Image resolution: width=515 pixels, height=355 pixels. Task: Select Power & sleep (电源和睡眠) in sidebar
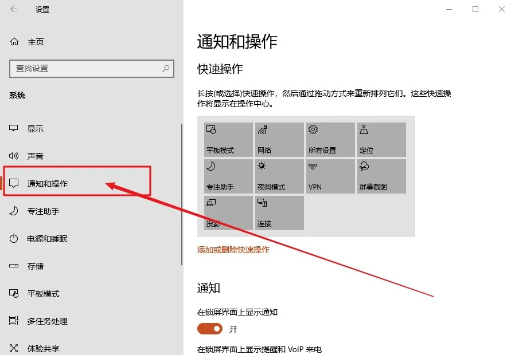[47, 239]
